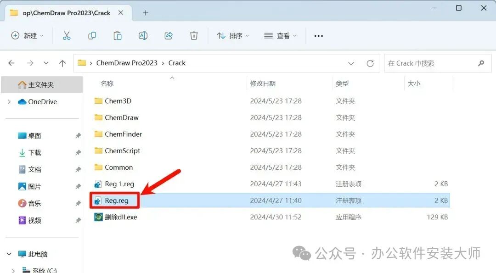This screenshot has width=496, height=273.
Task: Go back with the left arrow
Action: 11,63
